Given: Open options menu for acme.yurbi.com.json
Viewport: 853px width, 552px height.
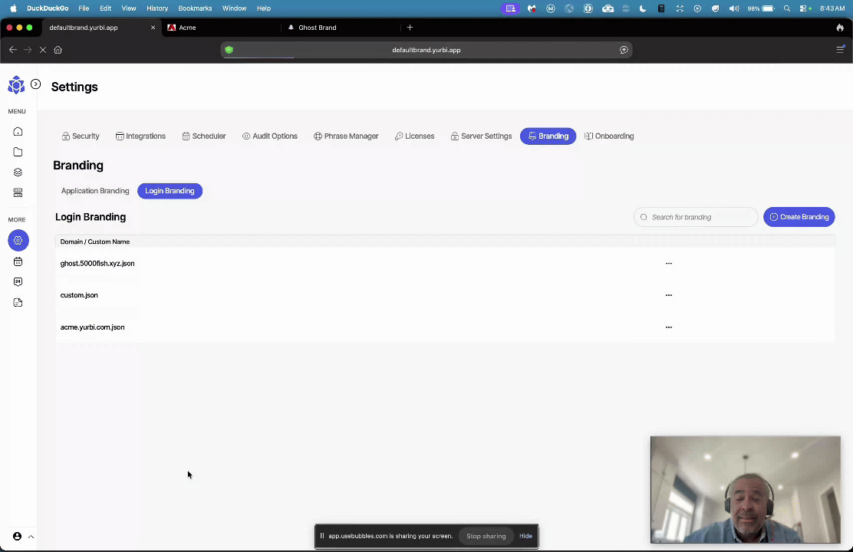Looking at the screenshot, I should [x=669, y=327].
